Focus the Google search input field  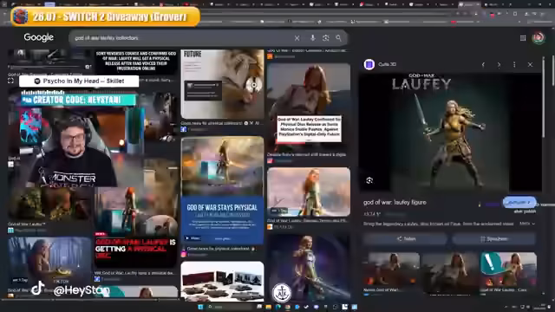pos(182,38)
